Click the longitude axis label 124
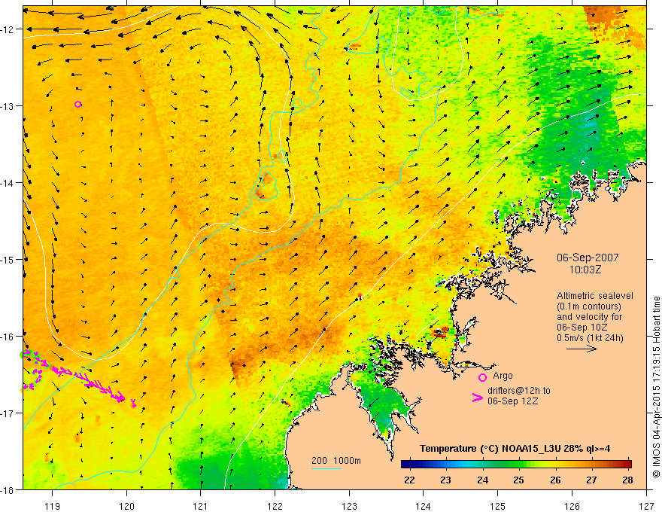This screenshot has width=662, height=512. pos(423,506)
